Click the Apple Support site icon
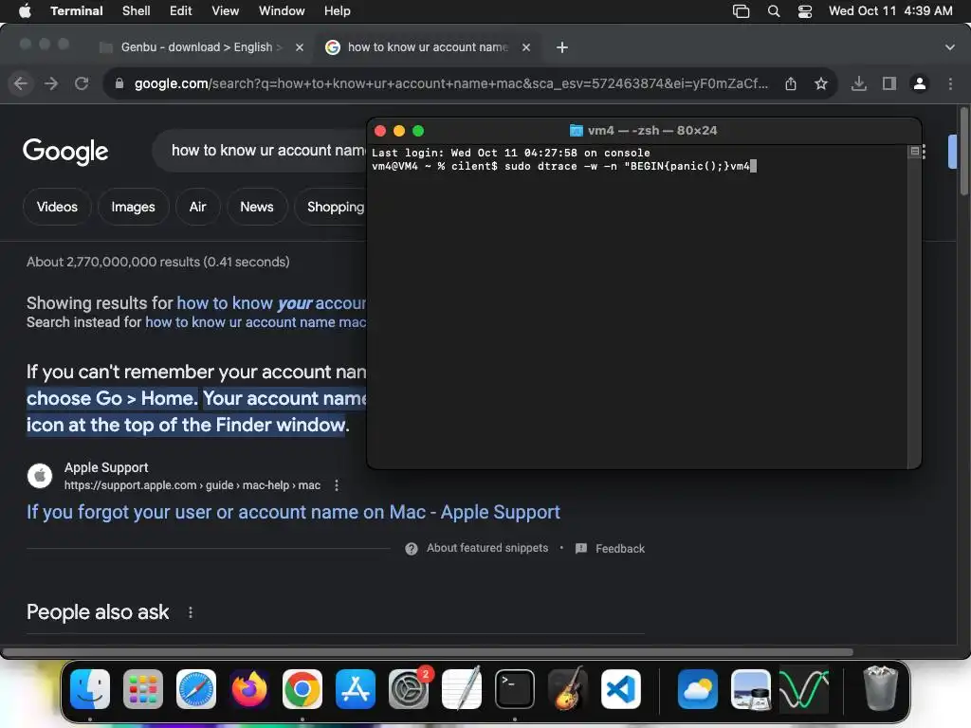This screenshot has width=971, height=728. pos(40,476)
